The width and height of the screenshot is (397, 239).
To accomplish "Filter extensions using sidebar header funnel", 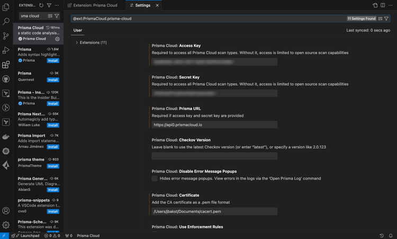I will point(49,5).
